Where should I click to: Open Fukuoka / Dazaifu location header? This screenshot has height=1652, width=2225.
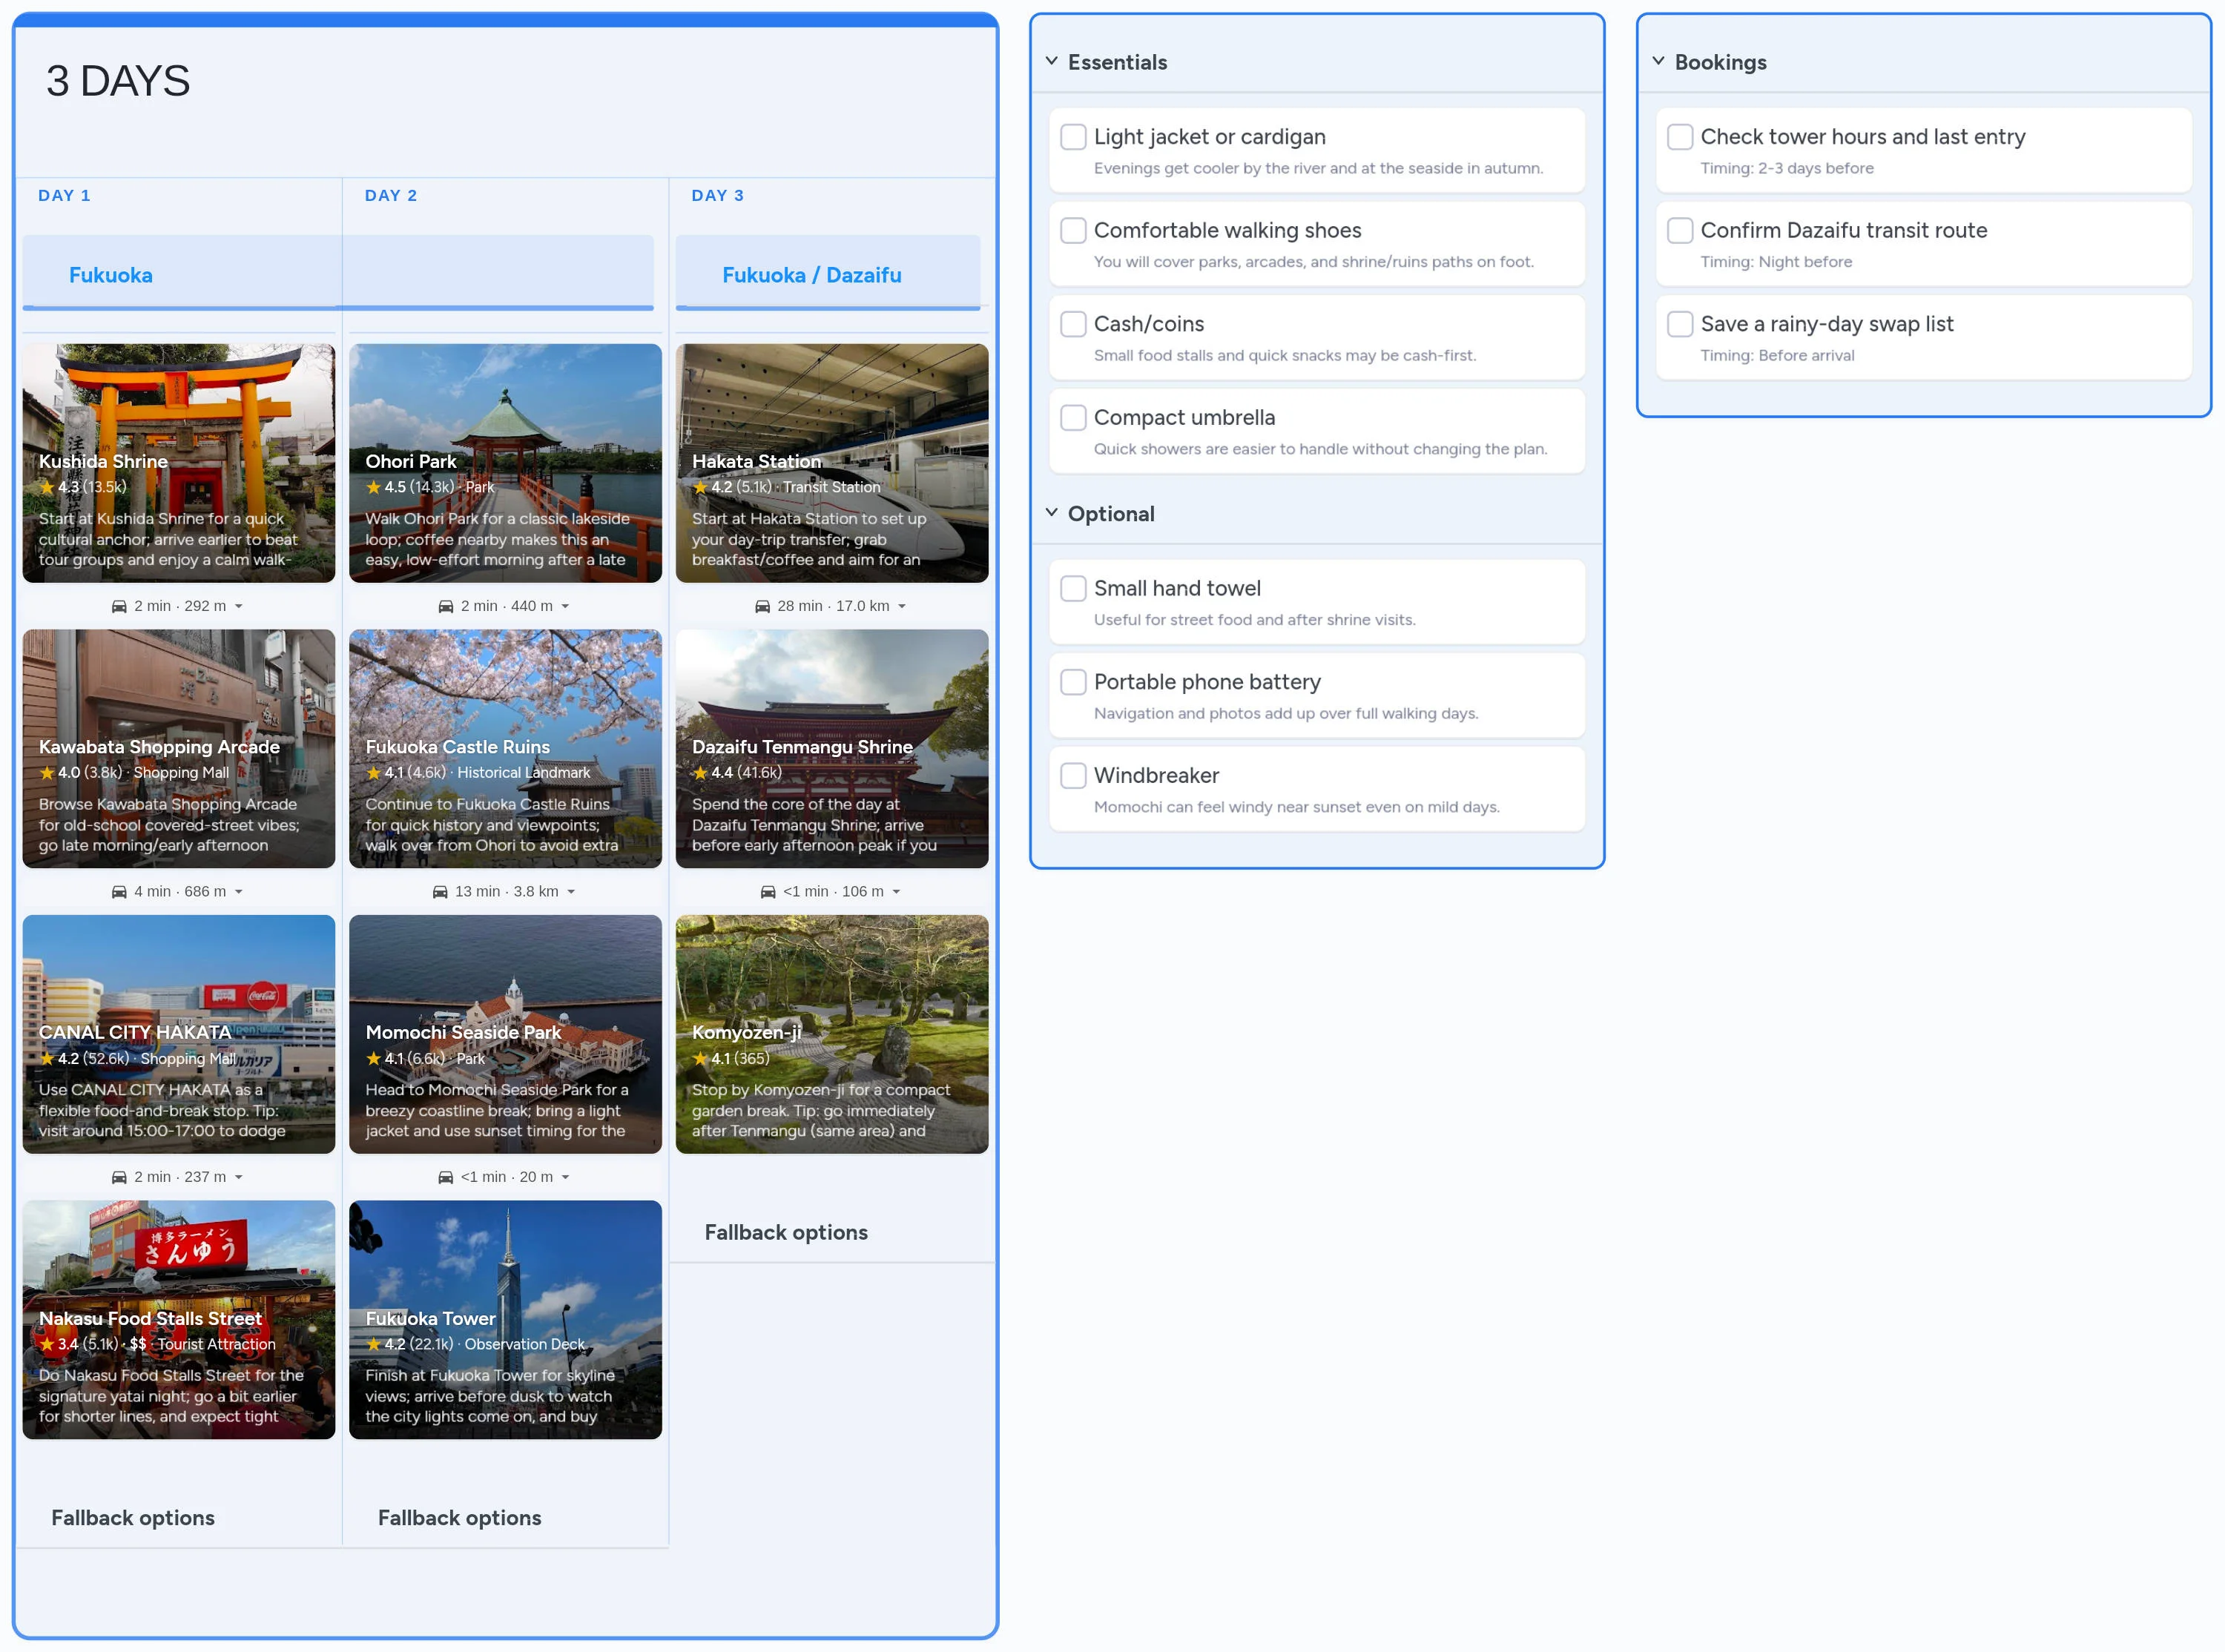(x=811, y=275)
